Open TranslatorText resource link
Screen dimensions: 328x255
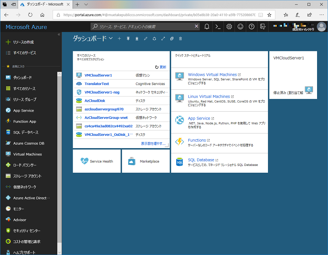96,84
